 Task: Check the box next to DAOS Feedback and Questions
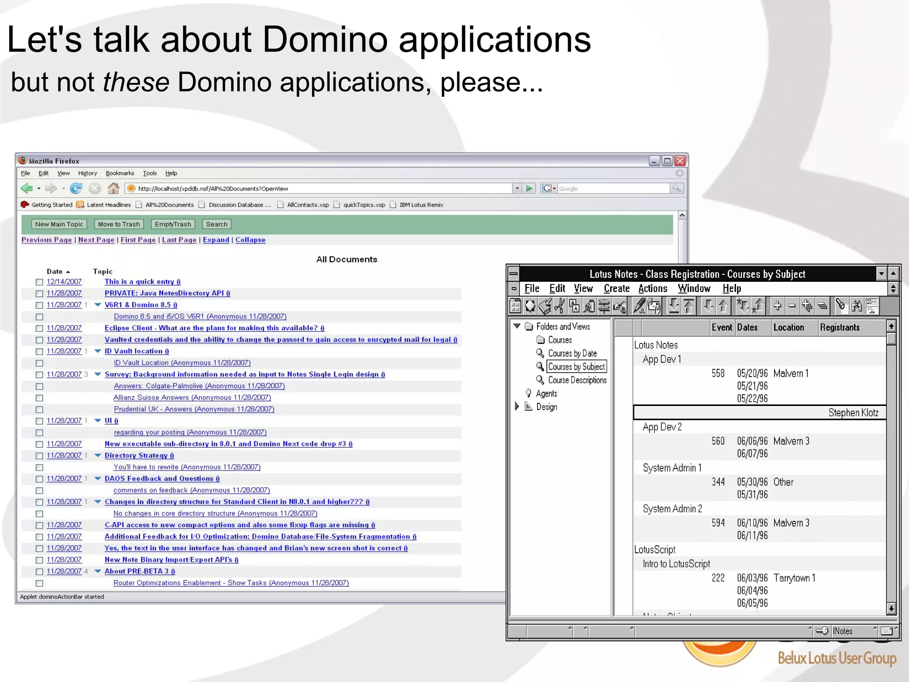pyautogui.click(x=40, y=479)
